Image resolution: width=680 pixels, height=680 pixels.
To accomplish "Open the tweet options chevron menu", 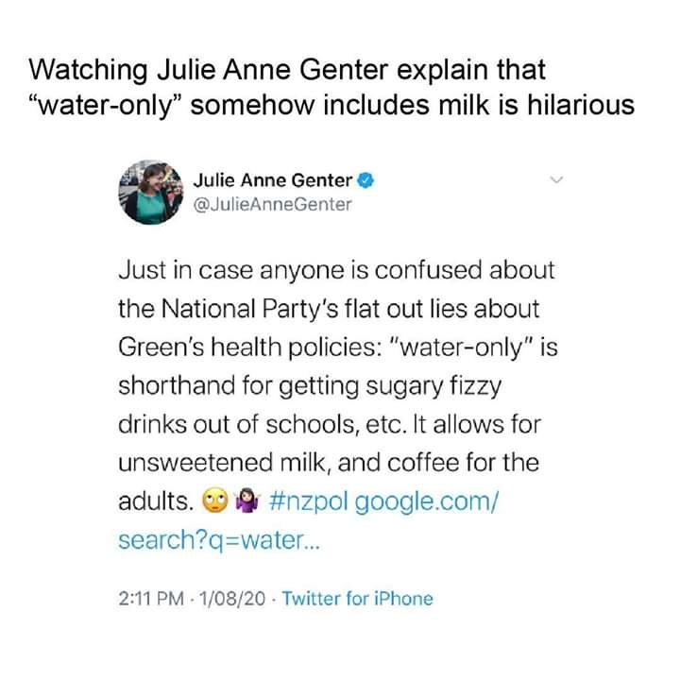I will click(x=557, y=178).
